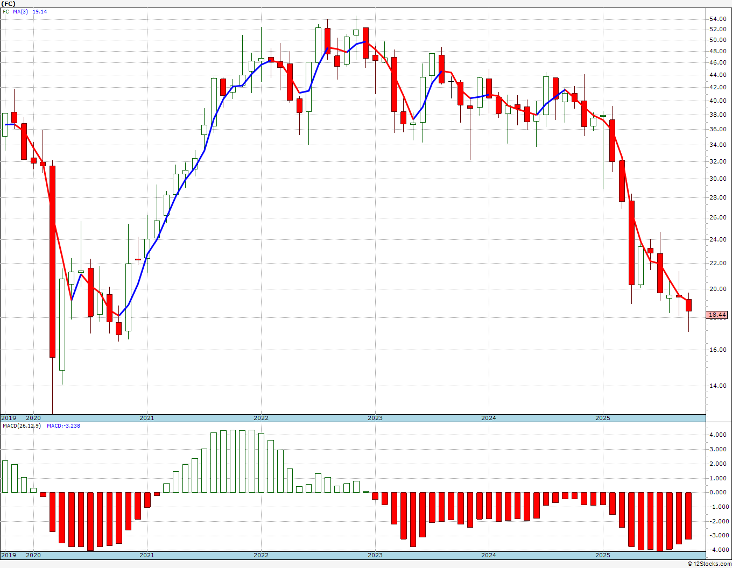Click the 54.00 price axis label
732x568 pixels.
pyautogui.click(x=717, y=19)
